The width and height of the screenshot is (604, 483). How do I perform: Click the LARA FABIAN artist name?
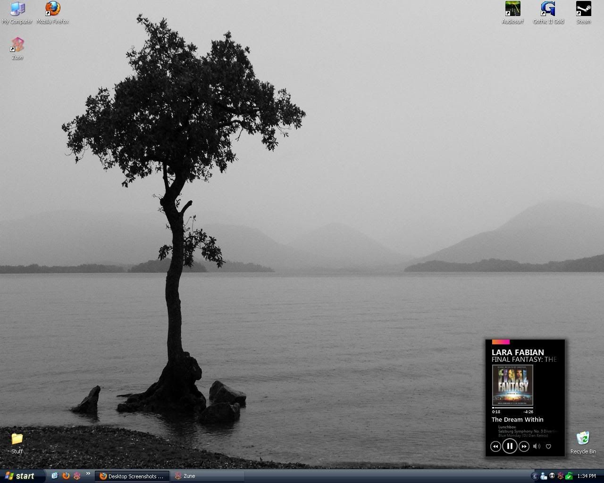[518, 352]
